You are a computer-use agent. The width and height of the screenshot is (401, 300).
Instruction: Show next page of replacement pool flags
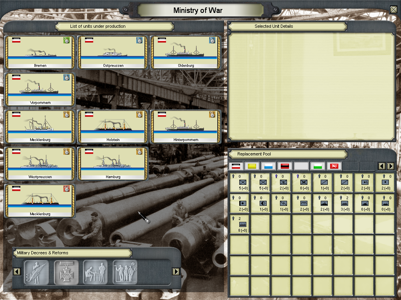coord(390,166)
